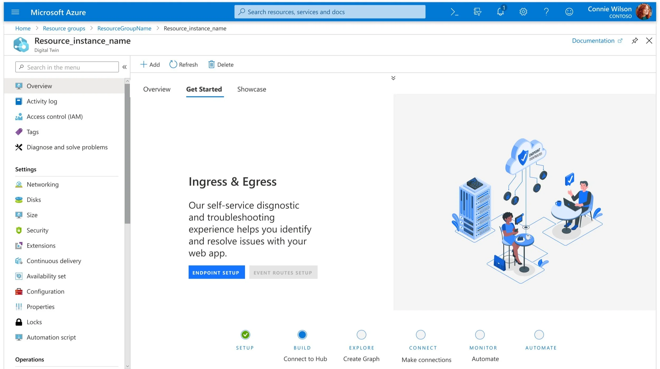This screenshot has width=660, height=369.
Task: Collapse the left sidebar menu
Action: pyautogui.click(x=125, y=67)
